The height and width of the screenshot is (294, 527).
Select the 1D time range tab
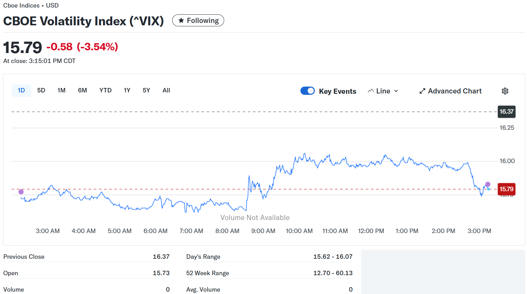[x=21, y=90]
